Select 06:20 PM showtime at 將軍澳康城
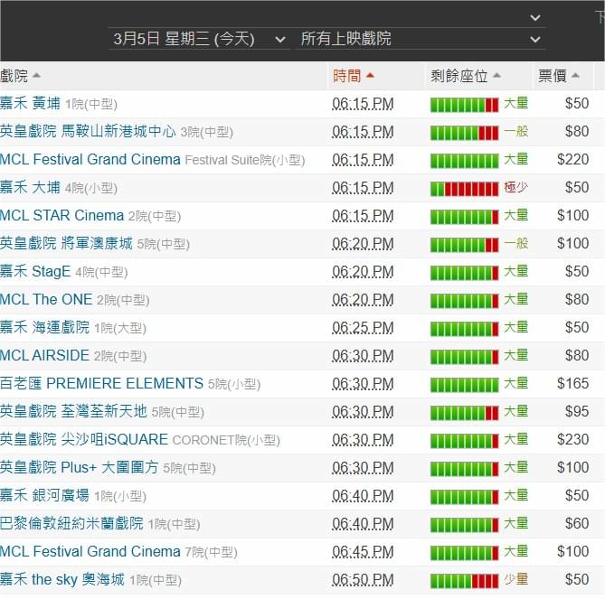The width and height of the screenshot is (605, 599). coord(363,244)
